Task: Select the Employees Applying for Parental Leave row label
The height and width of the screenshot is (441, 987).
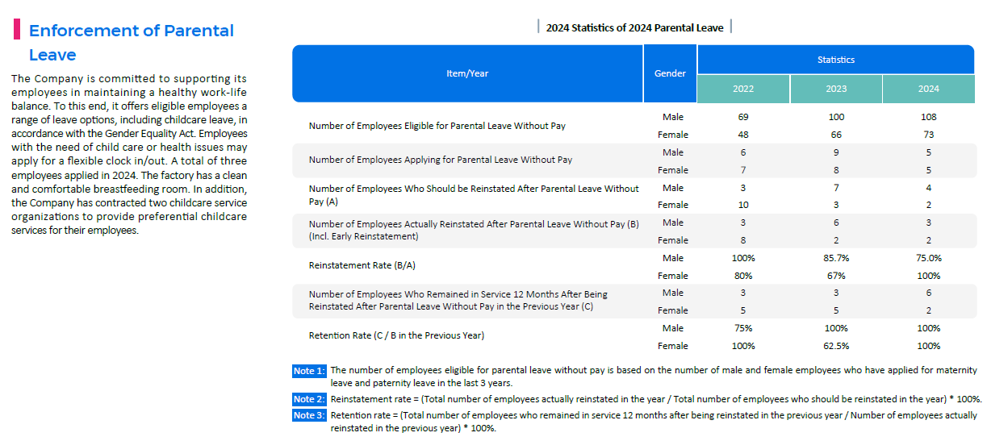Action: click(x=440, y=160)
